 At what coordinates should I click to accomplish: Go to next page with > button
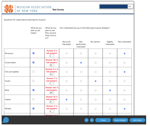tap(92, 120)
